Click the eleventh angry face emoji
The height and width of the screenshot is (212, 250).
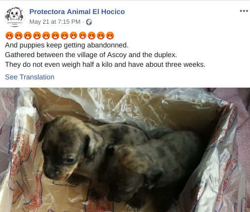[101, 36]
